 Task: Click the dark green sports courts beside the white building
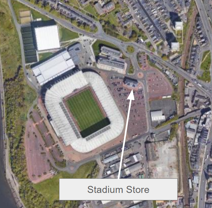[x=29, y=44]
